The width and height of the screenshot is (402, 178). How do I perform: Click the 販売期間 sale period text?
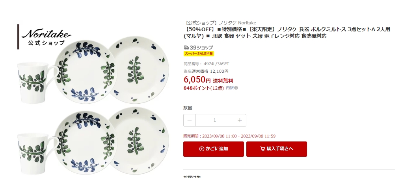[229, 136]
